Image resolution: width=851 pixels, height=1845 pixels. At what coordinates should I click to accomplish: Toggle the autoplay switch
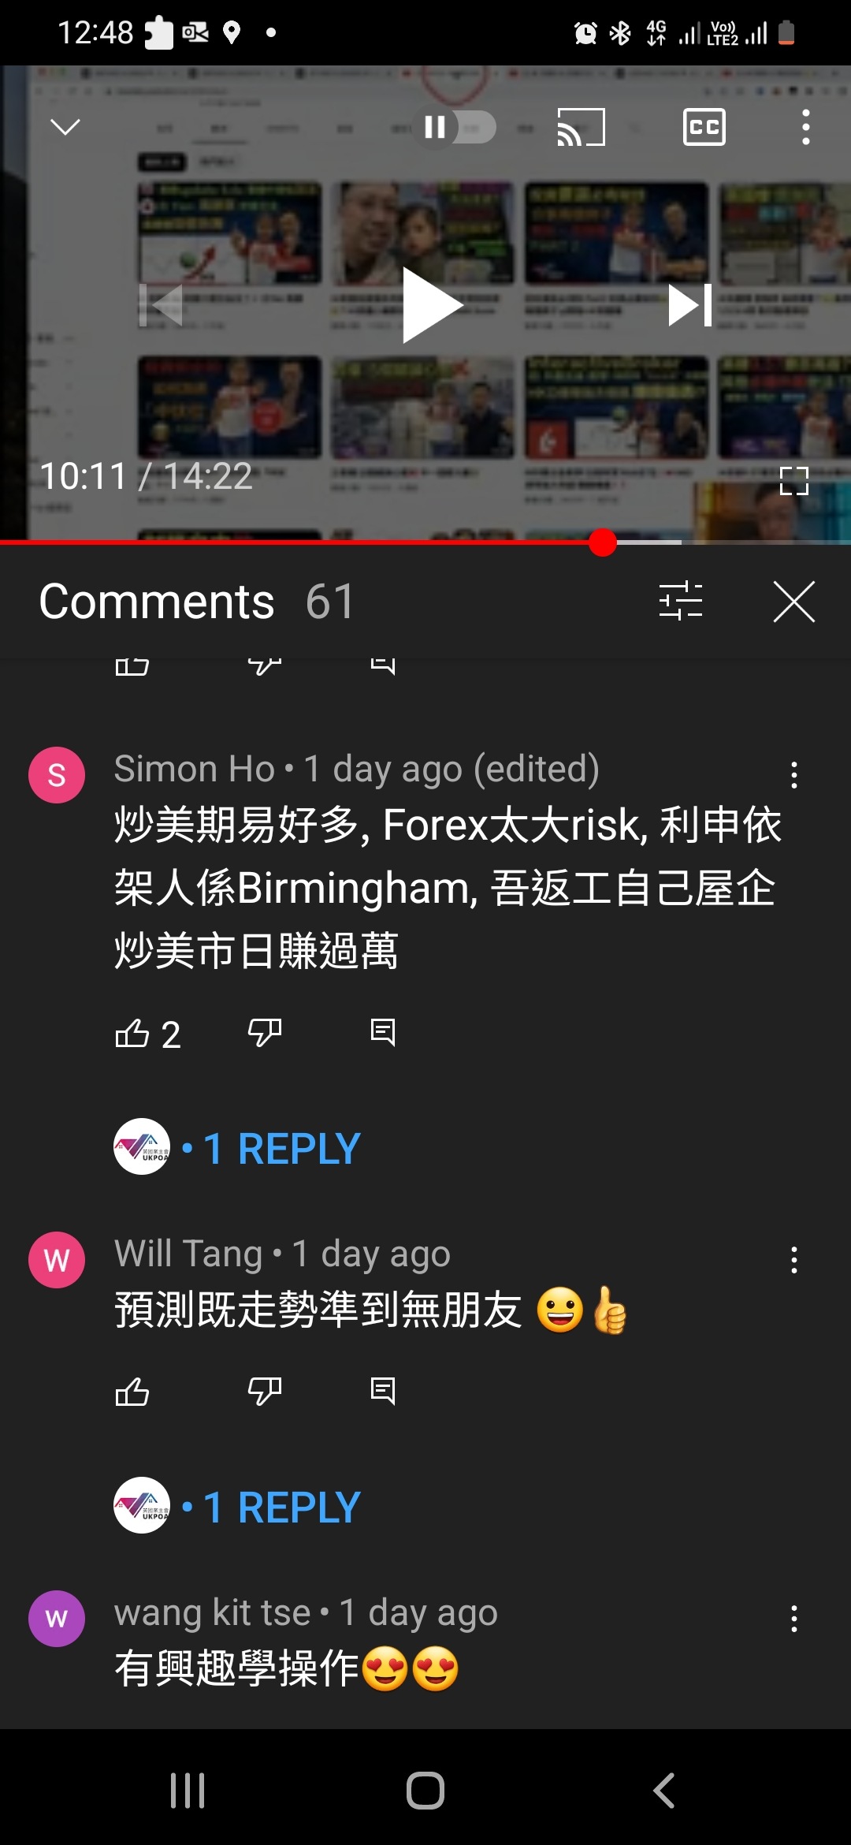tap(455, 127)
